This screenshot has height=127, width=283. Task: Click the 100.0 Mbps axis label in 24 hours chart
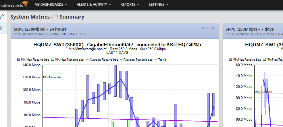pos(31,90)
